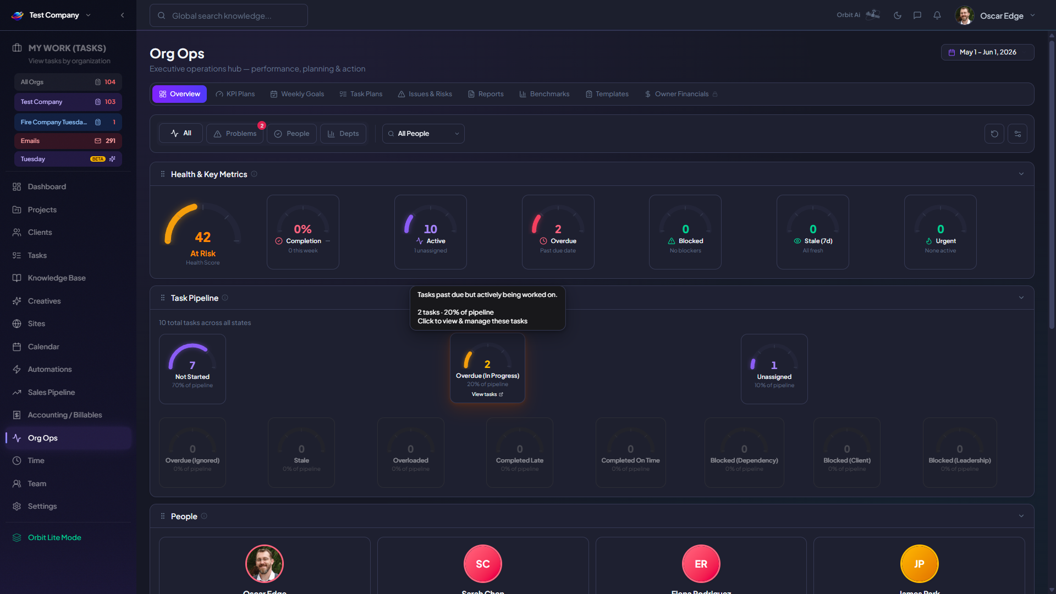Viewport: 1056px width, 594px height.
Task: Open Projects in the sidebar
Action: click(x=68, y=210)
